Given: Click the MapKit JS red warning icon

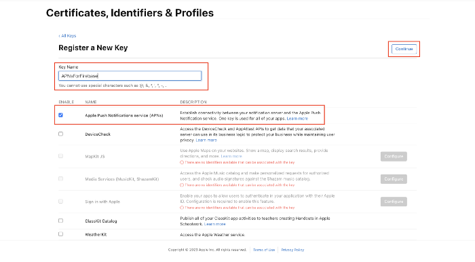Looking at the screenshot, I should click(182, 162).
